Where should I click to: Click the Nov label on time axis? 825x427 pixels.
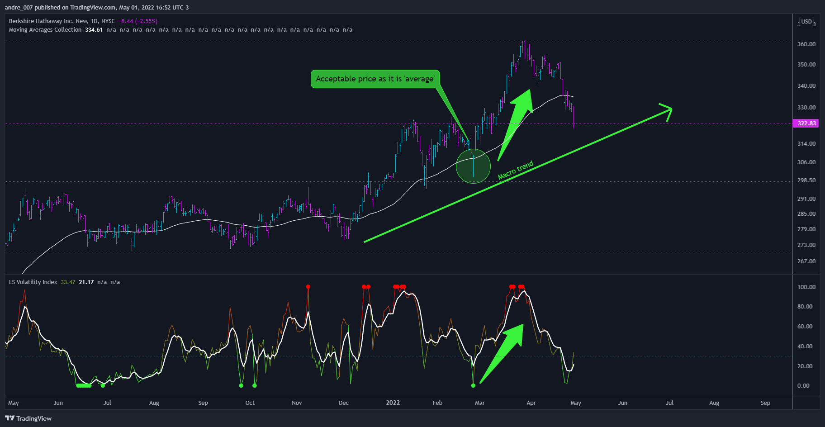(297, 403)
